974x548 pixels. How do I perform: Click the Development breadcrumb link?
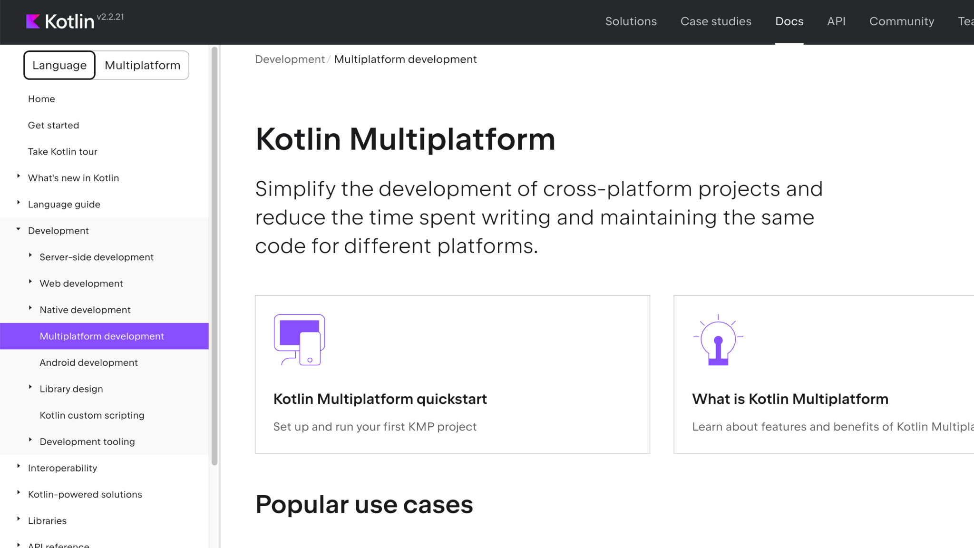(x=290, y=59)
